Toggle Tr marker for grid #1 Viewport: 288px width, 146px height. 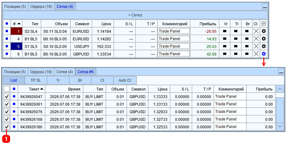(x=236, y=31)
